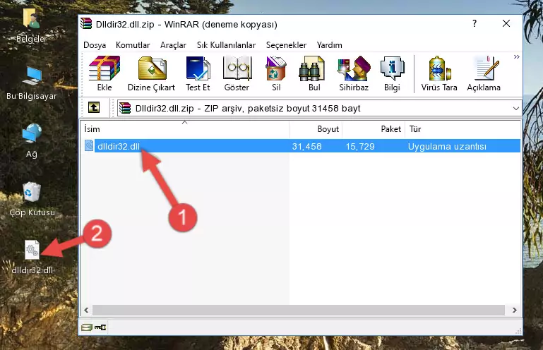543x350 pixels.
Task: Click Uygulama uzantısı type cell
Action: pyautogui.click(x=447, y=147)
